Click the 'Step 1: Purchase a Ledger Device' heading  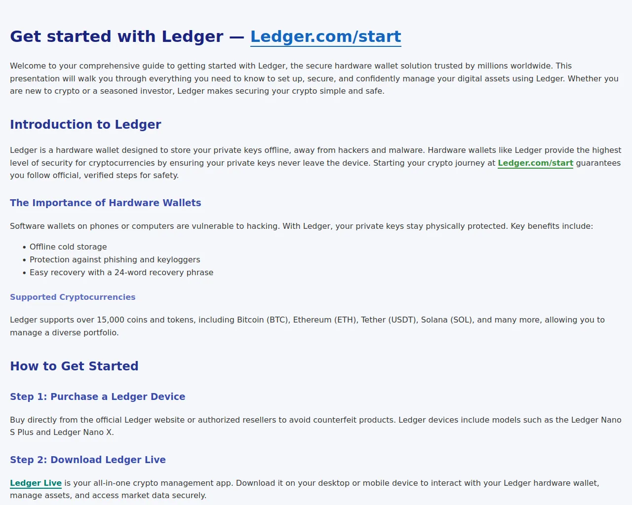click(97, 397)
